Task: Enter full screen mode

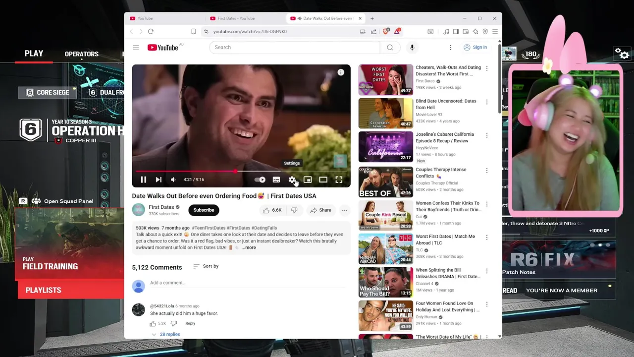Action: pos(339,179)
